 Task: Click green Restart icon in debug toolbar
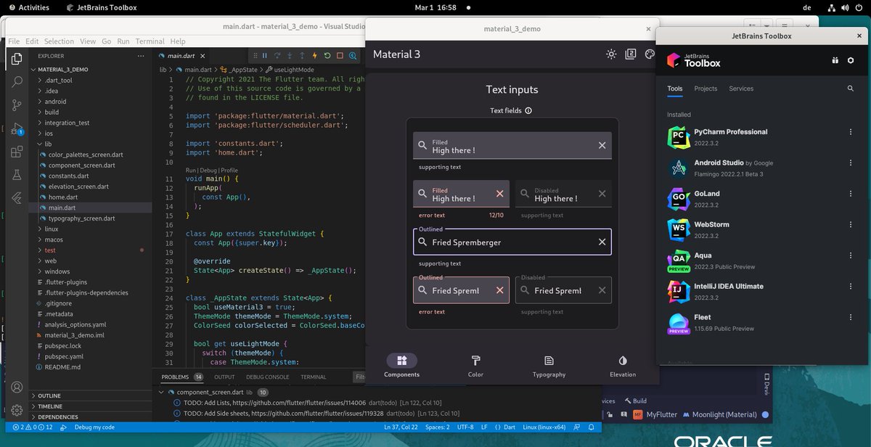pyautogui.click(x=327, y=55)
